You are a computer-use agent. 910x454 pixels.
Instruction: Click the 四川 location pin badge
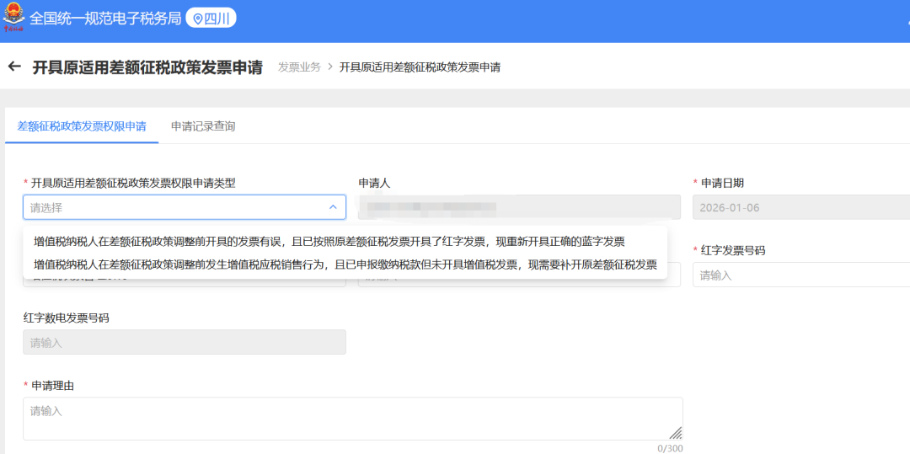pyautogui.click(x=211, y=19)
